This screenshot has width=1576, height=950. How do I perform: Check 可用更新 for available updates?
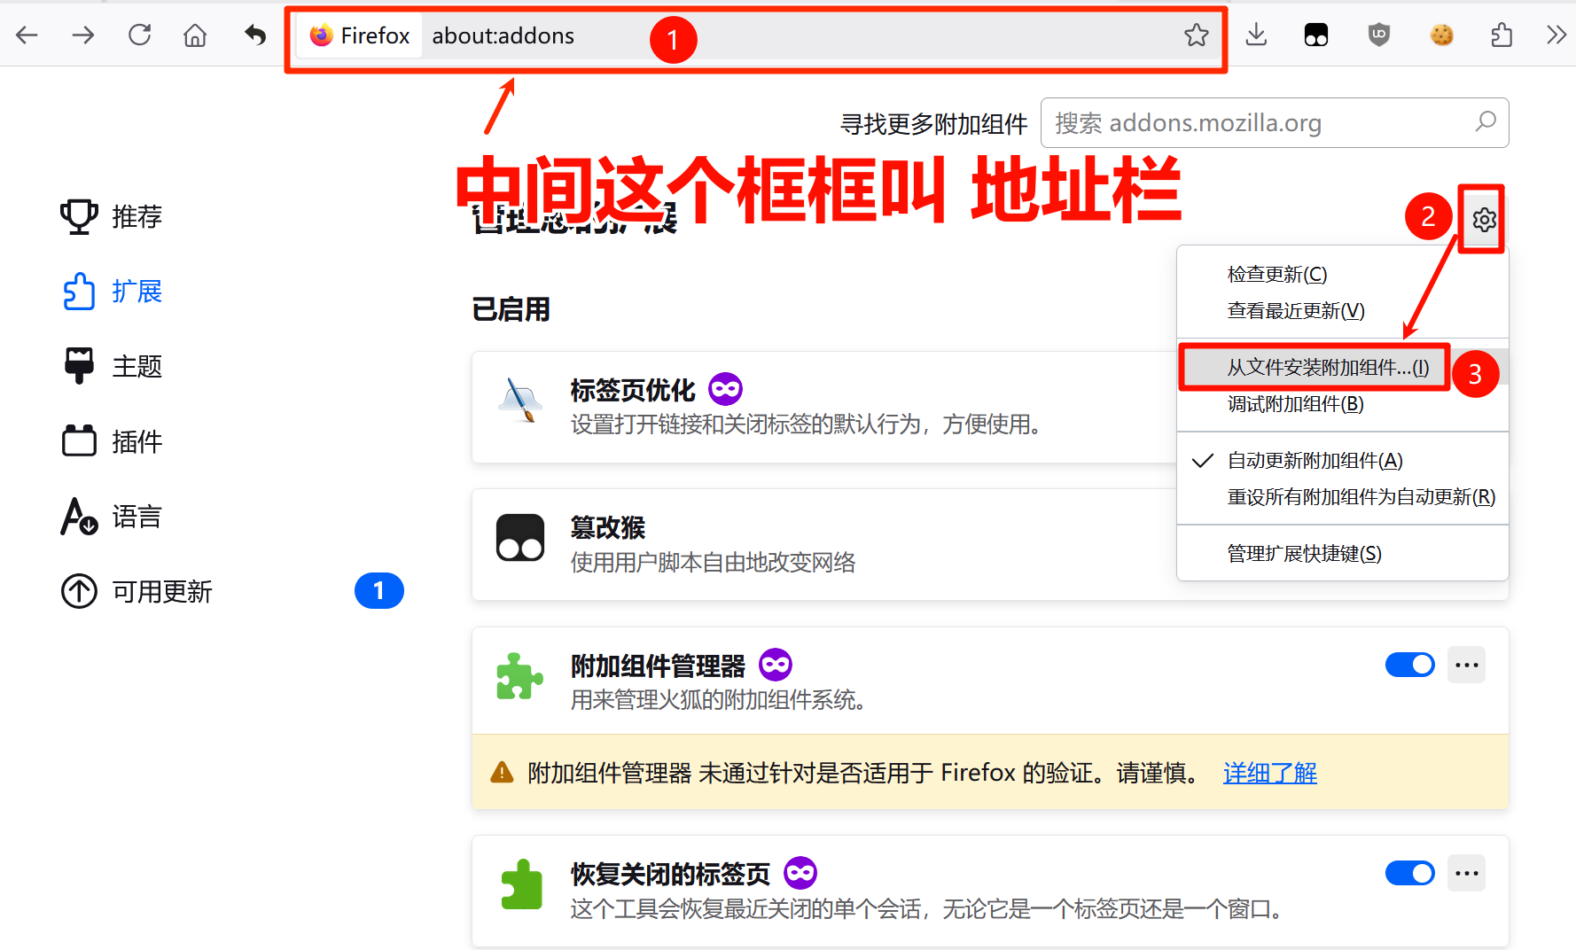tap(161, 591)
